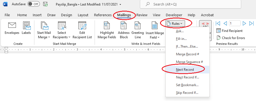The height and width of the screenshot is (101, 256).
Task: Open the Developer tab
Action: pyautogui.click(x=174, y=15)
